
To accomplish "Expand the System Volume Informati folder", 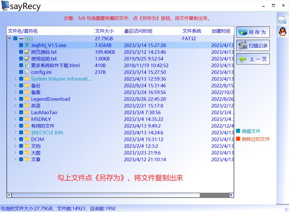I will coord(15,79).
